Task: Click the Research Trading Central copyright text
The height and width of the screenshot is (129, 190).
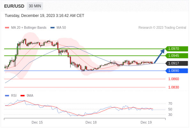Action: click(x=162, y=27)
